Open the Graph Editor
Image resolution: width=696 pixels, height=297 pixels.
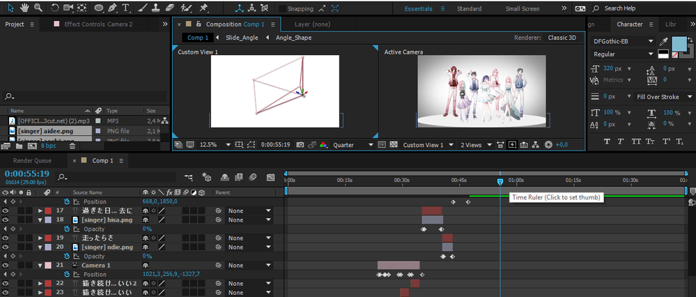point(270,178)
